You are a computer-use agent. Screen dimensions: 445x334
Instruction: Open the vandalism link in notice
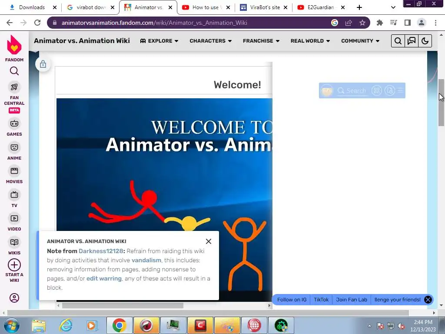tap(146, 260)
